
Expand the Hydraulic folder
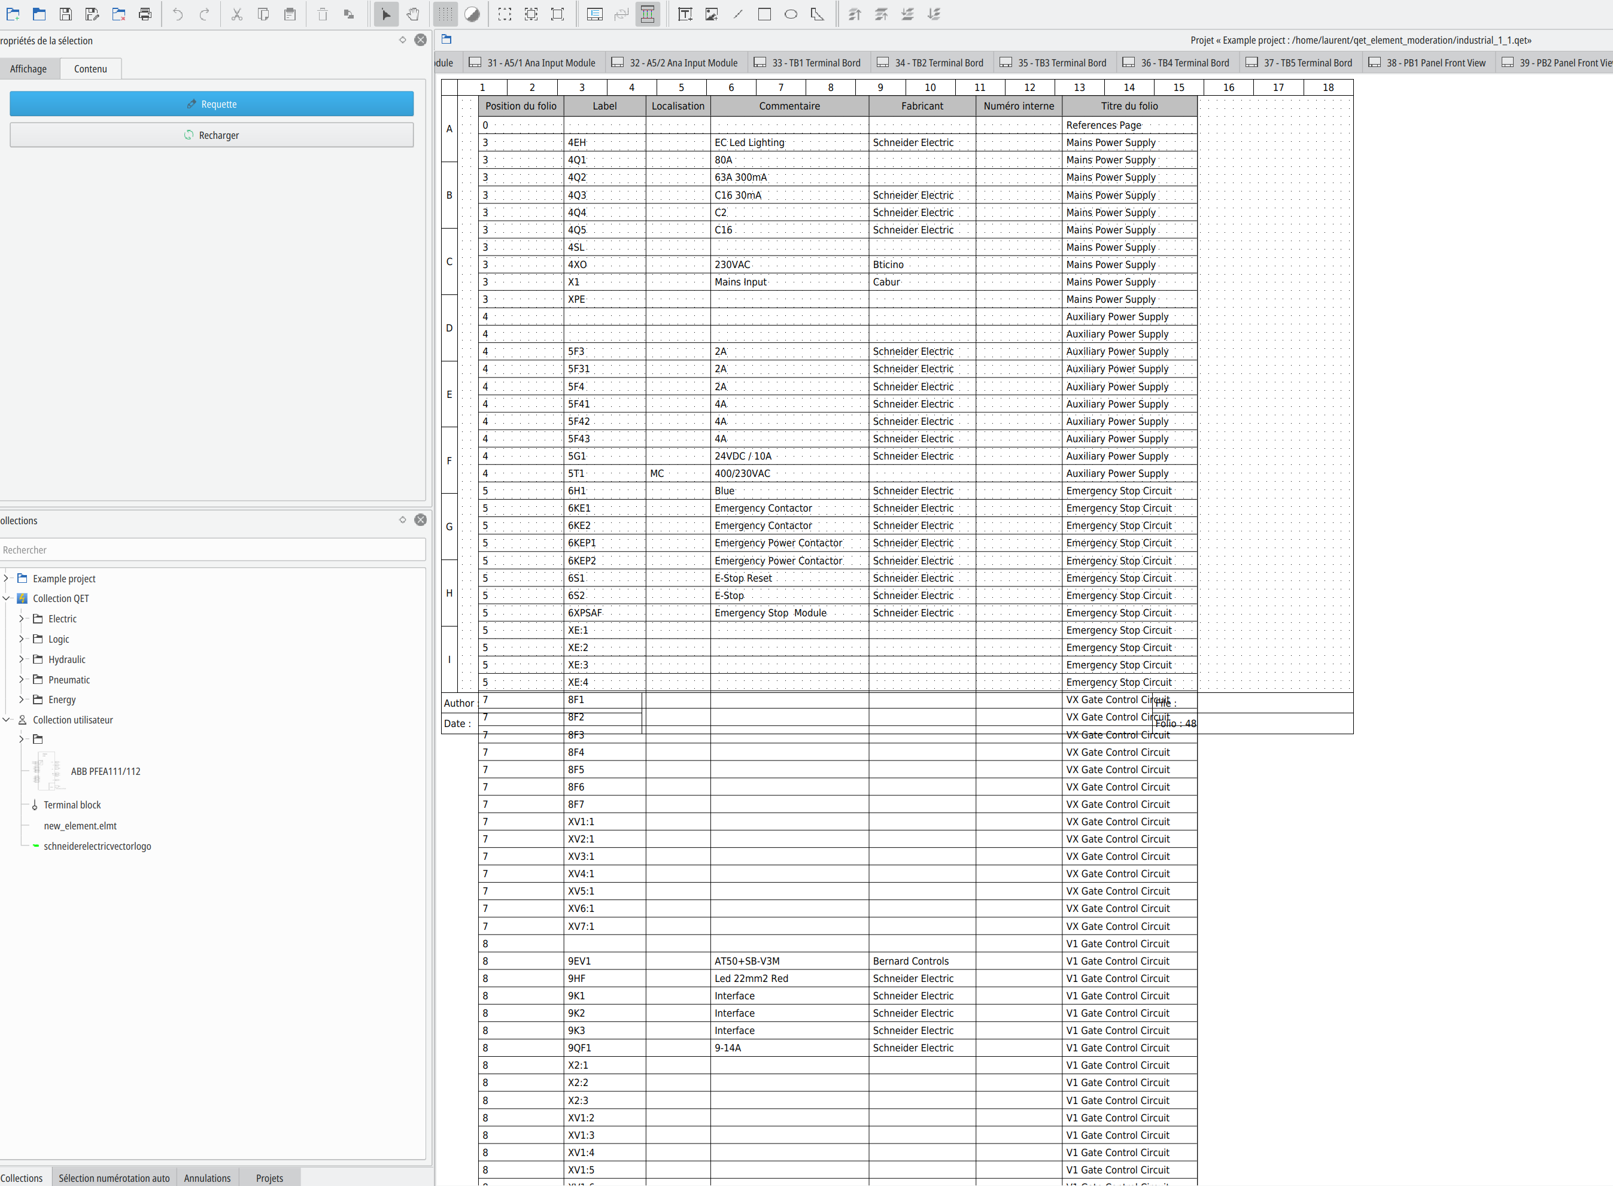[x=22, y=659]
